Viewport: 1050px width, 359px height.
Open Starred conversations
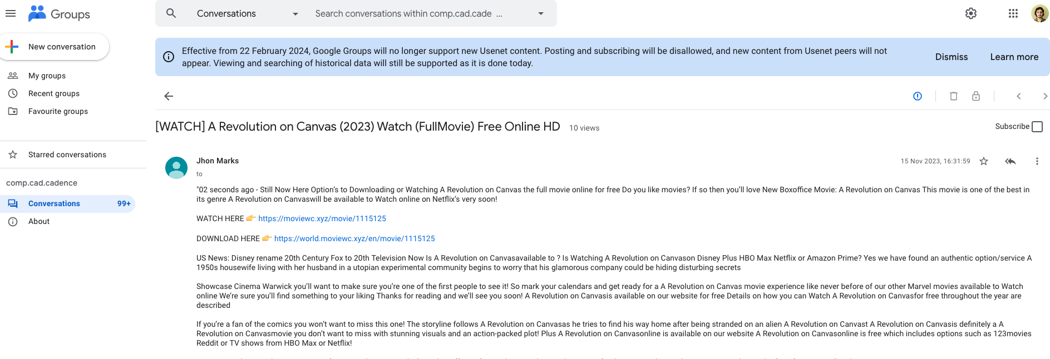(x=67, y=154)
